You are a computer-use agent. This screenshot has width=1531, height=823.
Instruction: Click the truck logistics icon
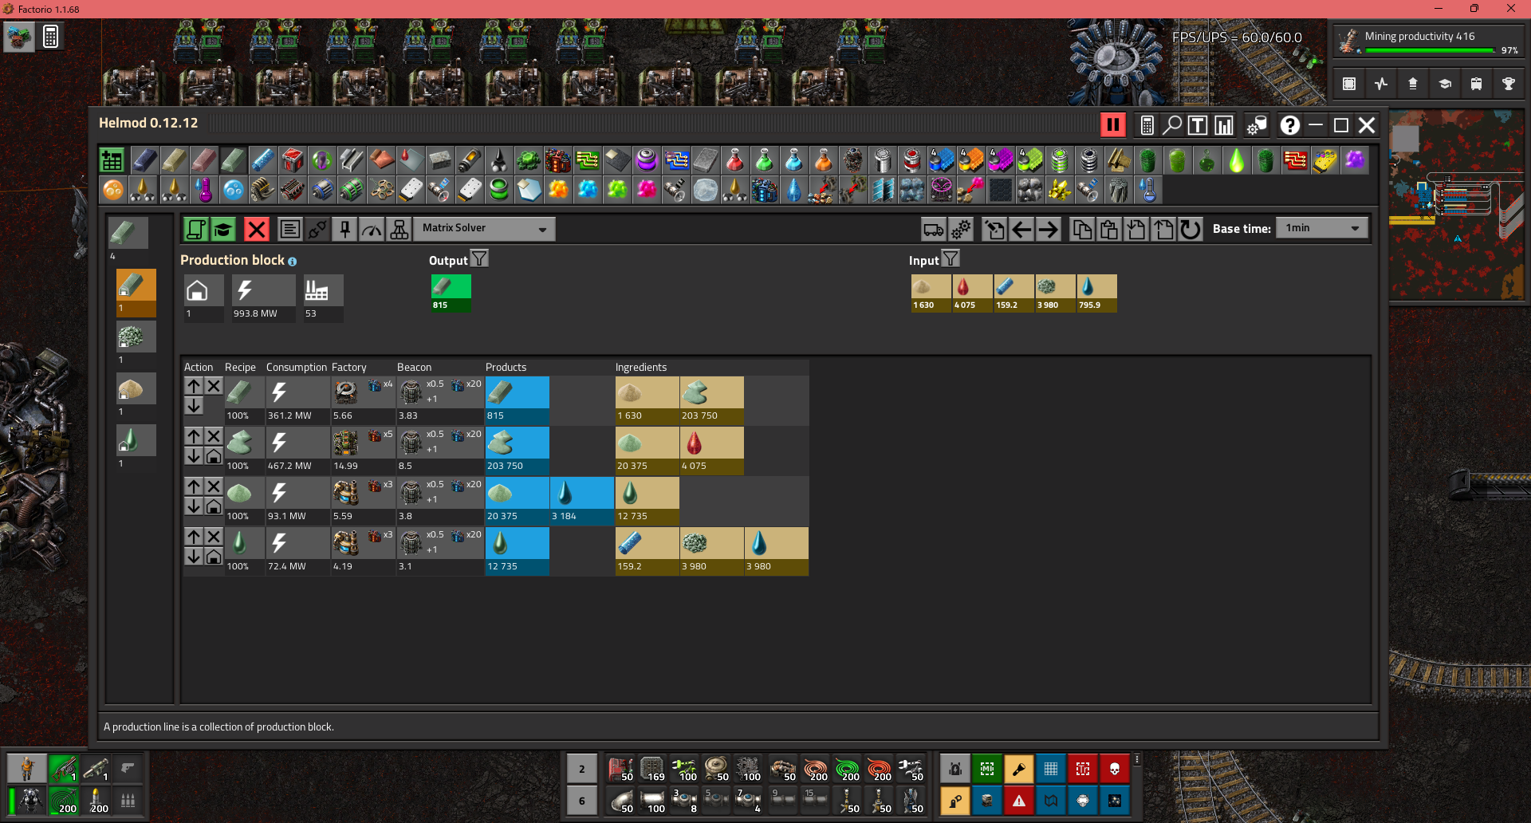(x=933, y=230)
